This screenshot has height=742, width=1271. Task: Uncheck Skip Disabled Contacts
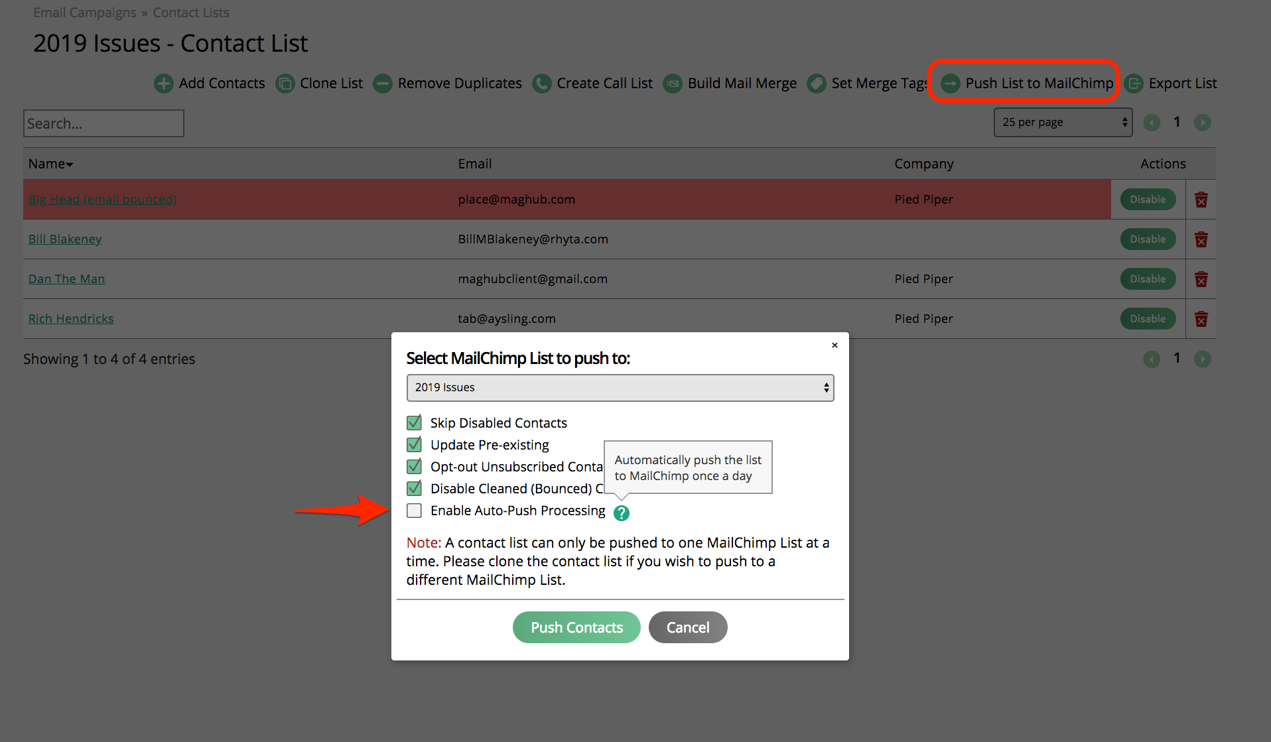415,423
